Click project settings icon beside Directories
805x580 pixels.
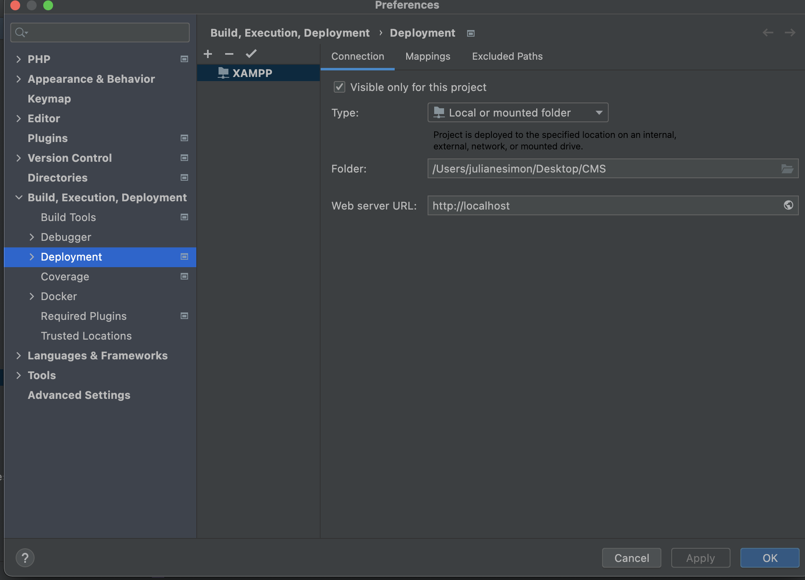tap(184, 177)
